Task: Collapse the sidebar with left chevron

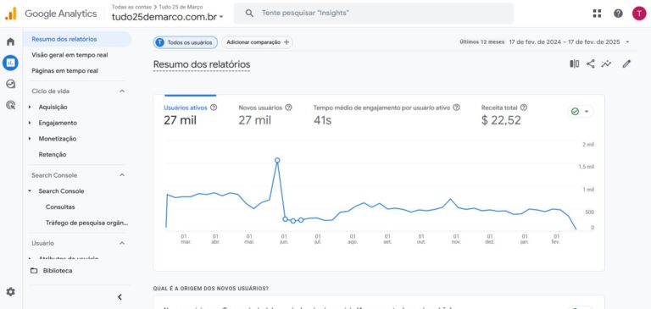Action: click(120, 297)
